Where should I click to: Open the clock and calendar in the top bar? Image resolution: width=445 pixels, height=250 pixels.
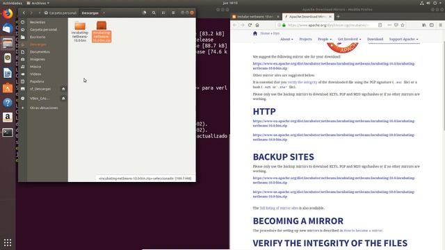(230, 3)
